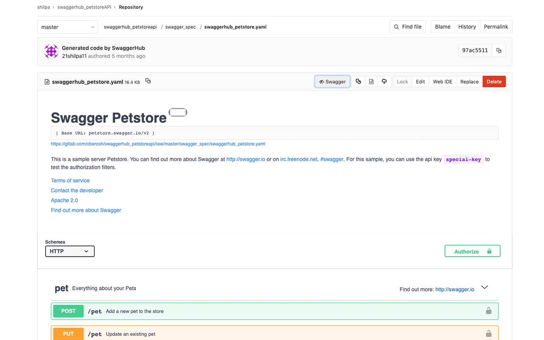
Task: Open 21shilpa11 author profile link
Action: [74, 56]
